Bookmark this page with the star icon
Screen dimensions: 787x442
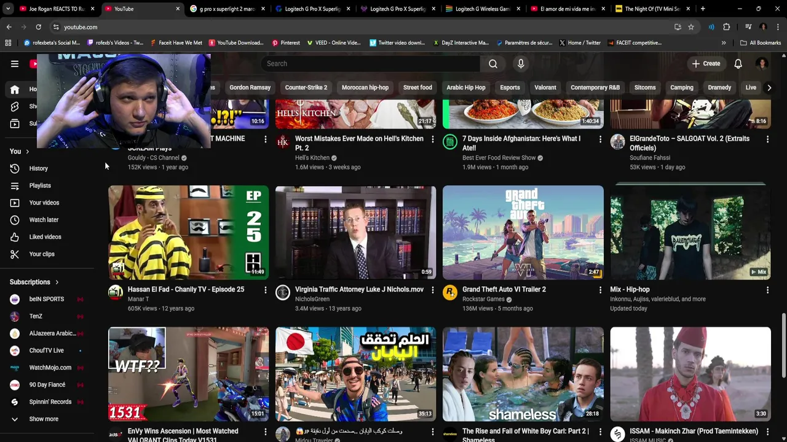(x=691, y=27)
